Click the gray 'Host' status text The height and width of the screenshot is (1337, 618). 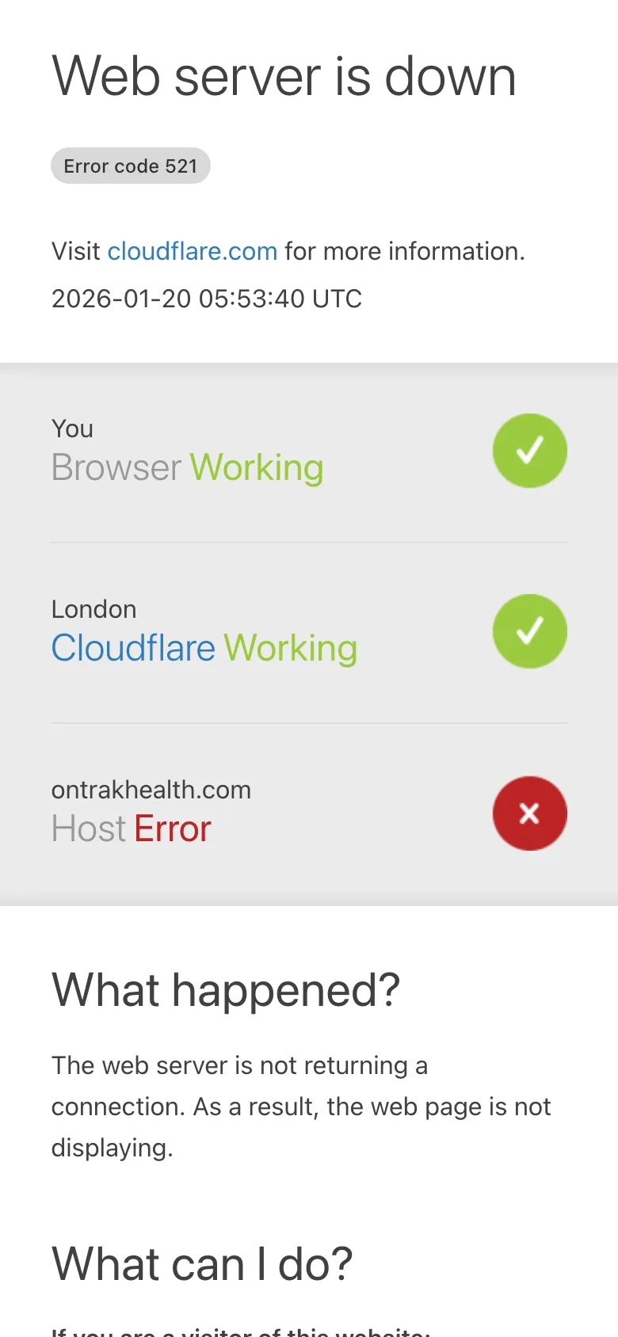pos(89,829)
